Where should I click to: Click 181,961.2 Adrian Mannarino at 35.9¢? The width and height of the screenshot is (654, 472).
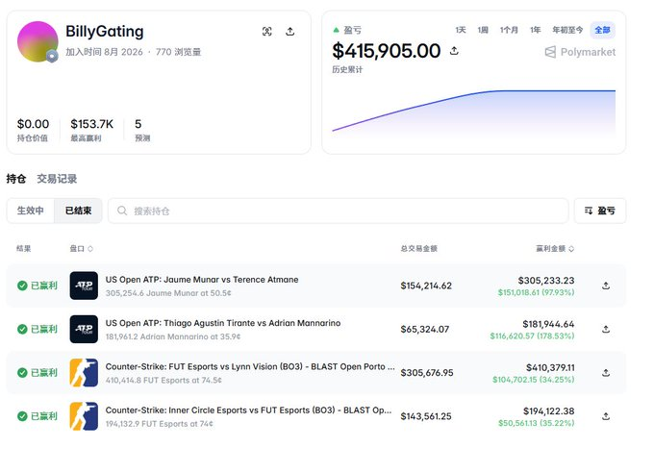[x=173, y=336]
